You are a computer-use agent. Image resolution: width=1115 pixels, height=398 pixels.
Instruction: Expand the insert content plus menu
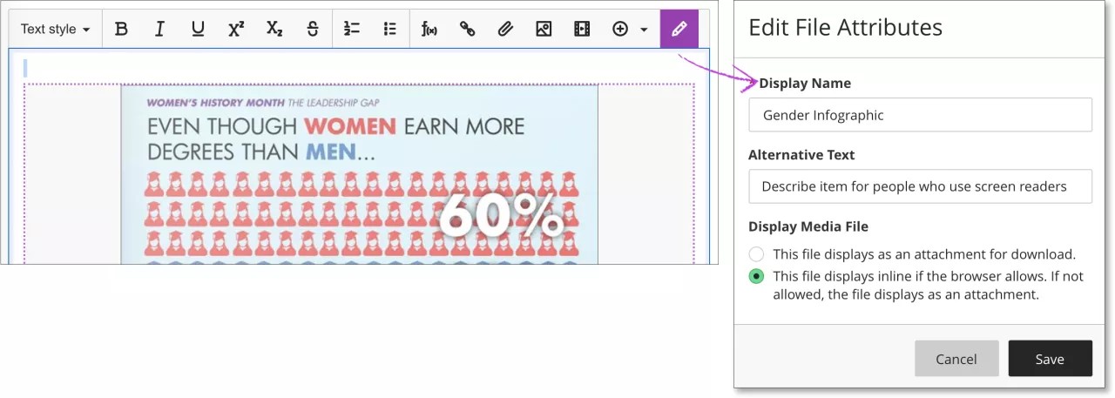(630, 29)
